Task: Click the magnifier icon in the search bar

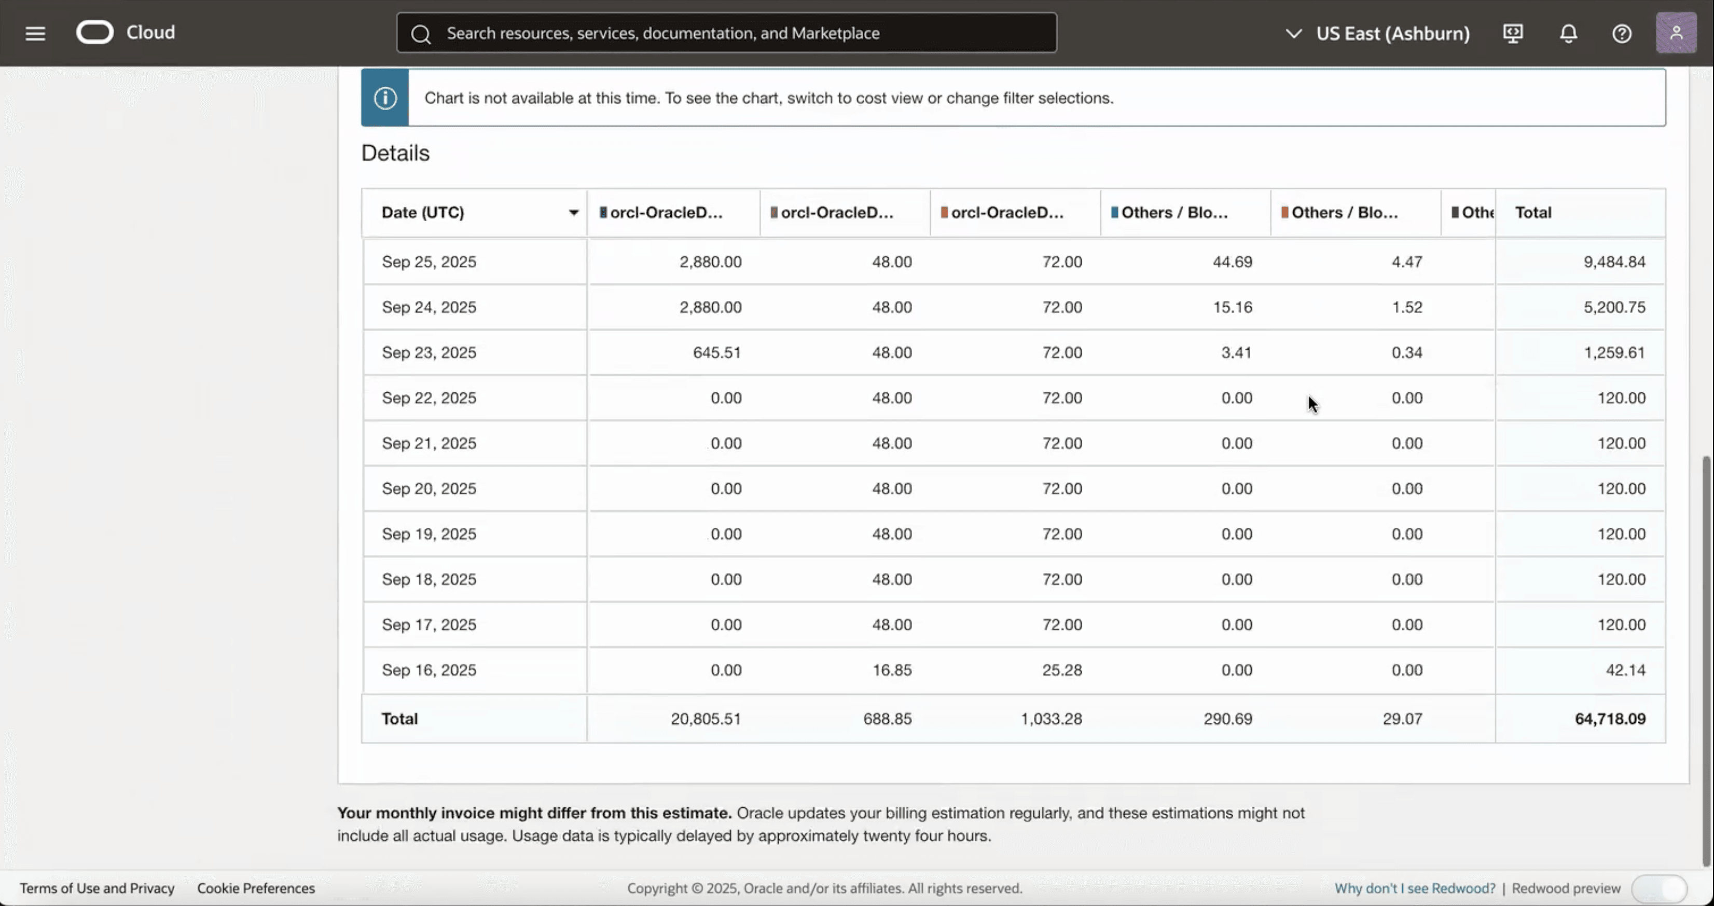Action: coord(421,33)
